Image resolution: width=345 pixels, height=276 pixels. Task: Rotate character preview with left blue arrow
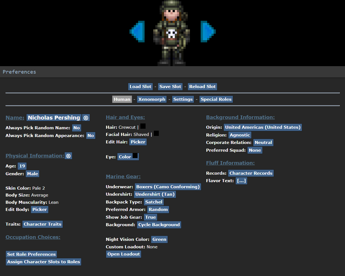click(137, 31)
